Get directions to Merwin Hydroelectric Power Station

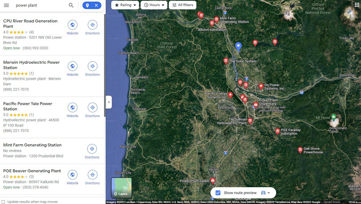[92, 69]
